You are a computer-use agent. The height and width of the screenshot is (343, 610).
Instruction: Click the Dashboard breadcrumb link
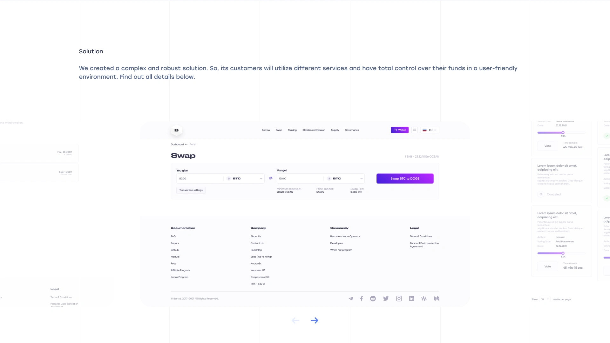(x=177, y=145)
